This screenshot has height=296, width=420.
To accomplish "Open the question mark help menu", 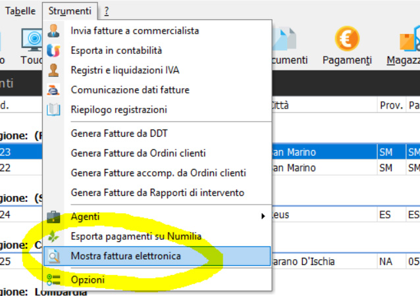I will click(107, 11).
